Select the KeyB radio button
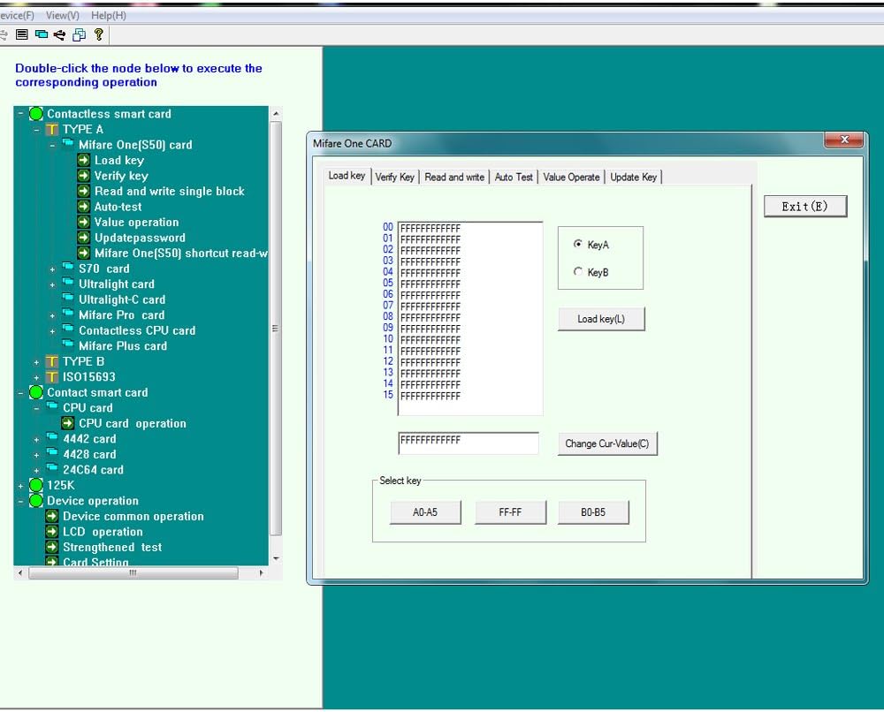 578,271
